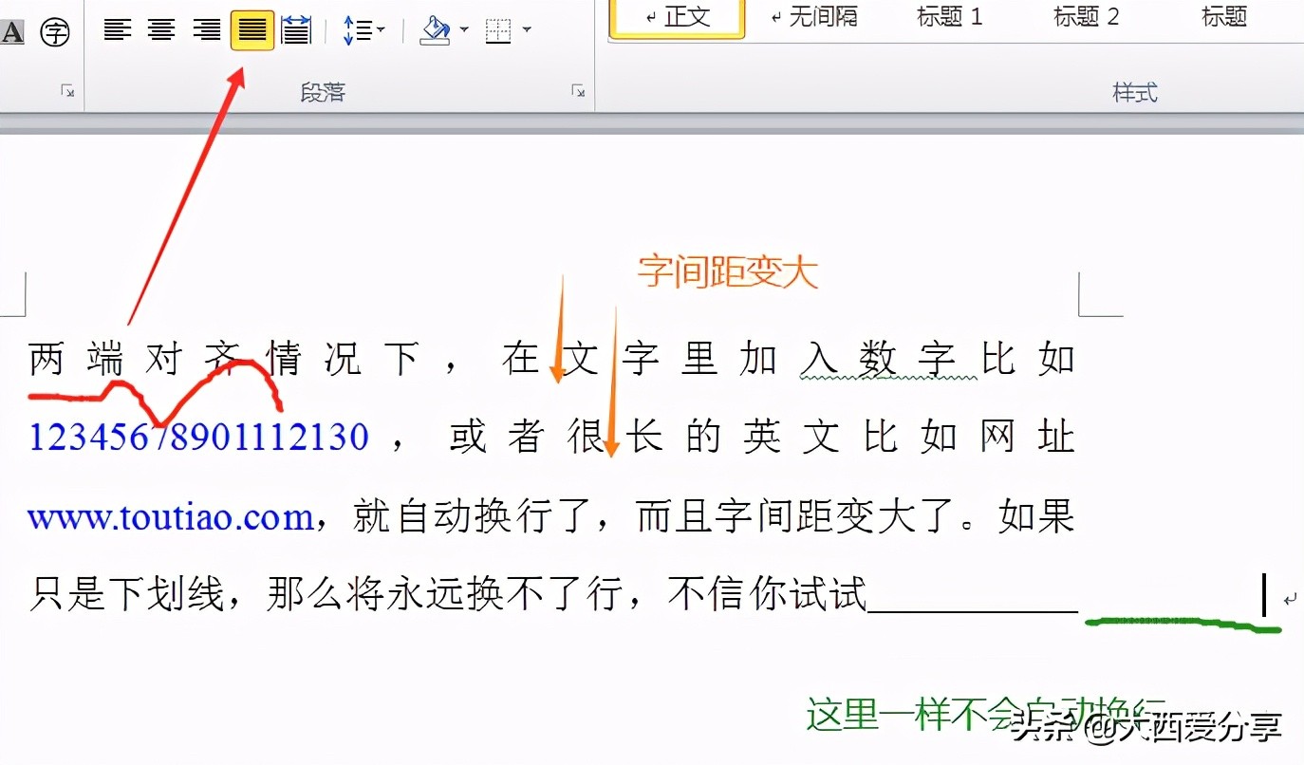This screenshot has height=765, width=1304.
Task: Toggle the character shading A icon
Action: click(12, 32)
